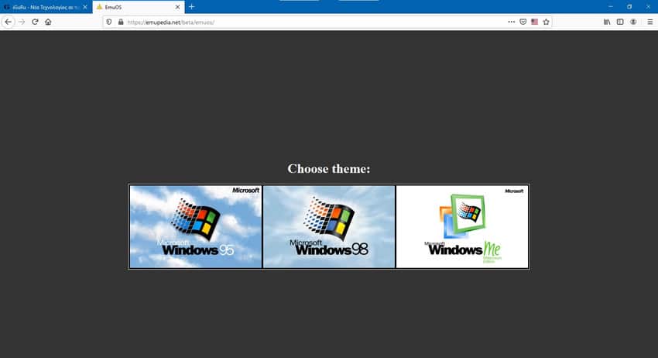Close the EmuOS tab
This screenshot has width=658, height=358.
177,7
